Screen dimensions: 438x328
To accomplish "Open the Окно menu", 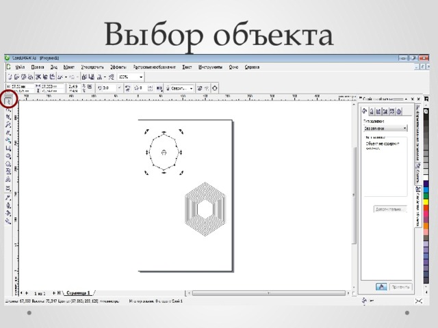I will (x=233, y=67).
